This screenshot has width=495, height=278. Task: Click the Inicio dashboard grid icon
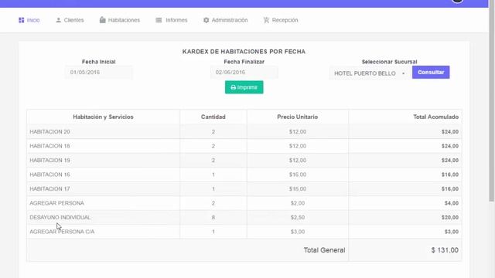point(21,20)
